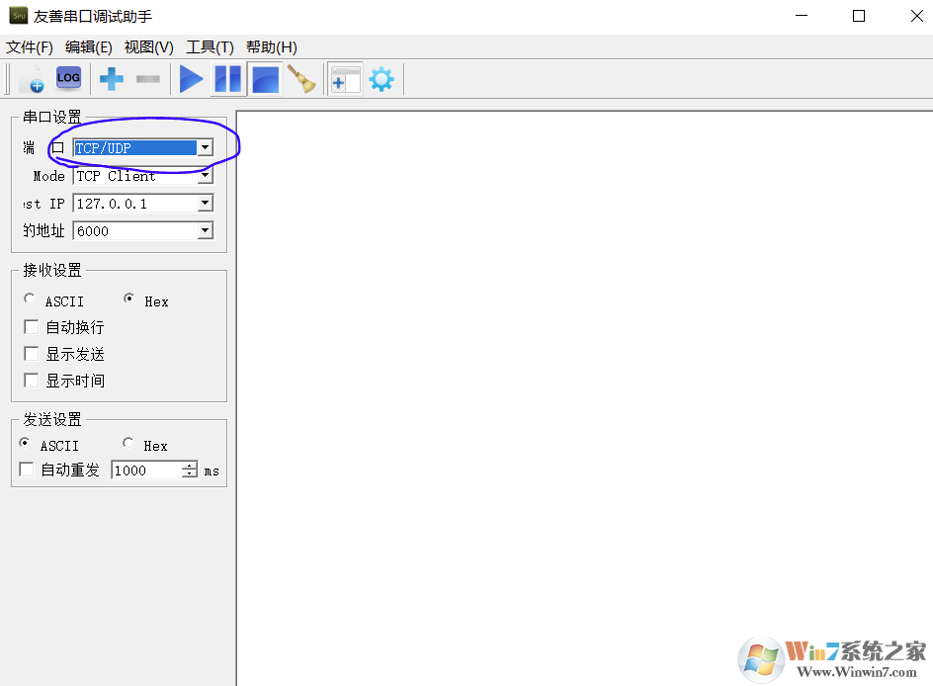Expand the 127.0.0.1 IP address dropdown
933x686 pixels.
click(x=205, y=204)
